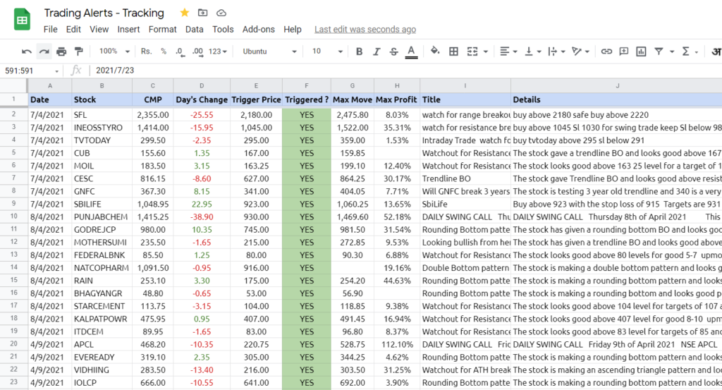Undo the last action
The width and height of the screenshot is (722, 390).
coord(27,51)
